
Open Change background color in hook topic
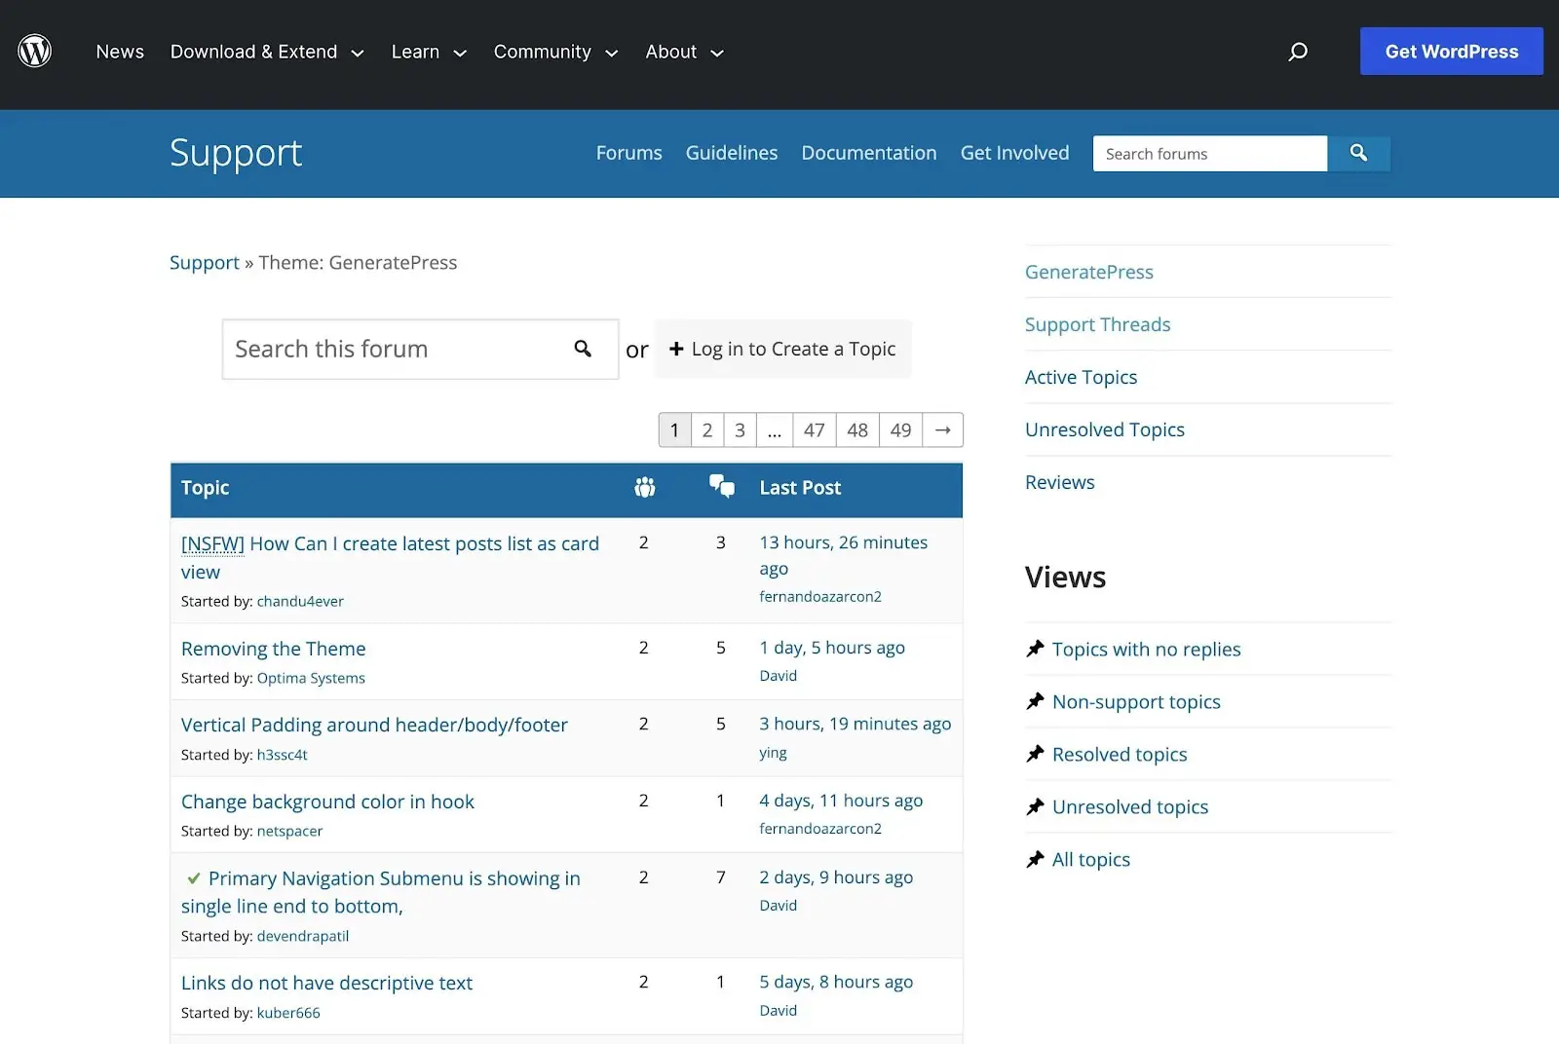327,802
